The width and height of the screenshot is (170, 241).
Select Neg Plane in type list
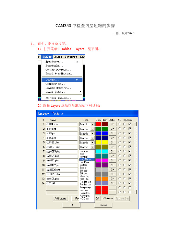pyautogui.click(x=87, y=159)
